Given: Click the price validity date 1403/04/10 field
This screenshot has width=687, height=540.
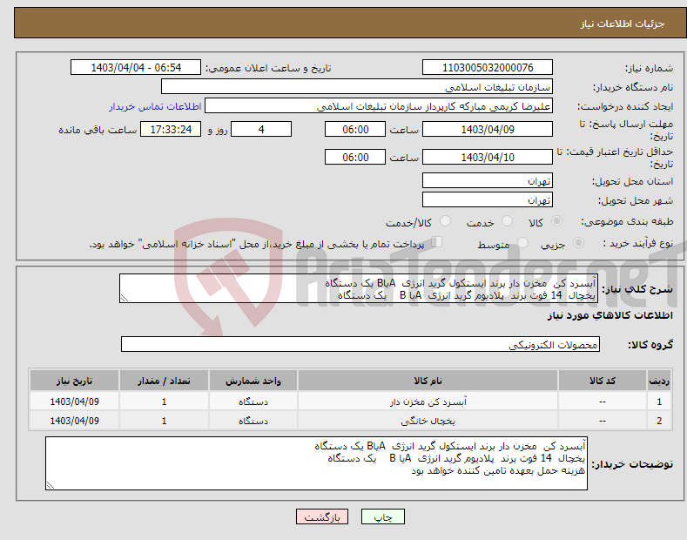Looking at the screenshot, I should click(488, 157).
